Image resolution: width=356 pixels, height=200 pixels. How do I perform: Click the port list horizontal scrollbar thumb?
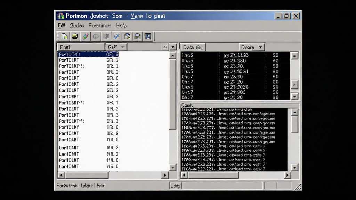tap(87, 175)
